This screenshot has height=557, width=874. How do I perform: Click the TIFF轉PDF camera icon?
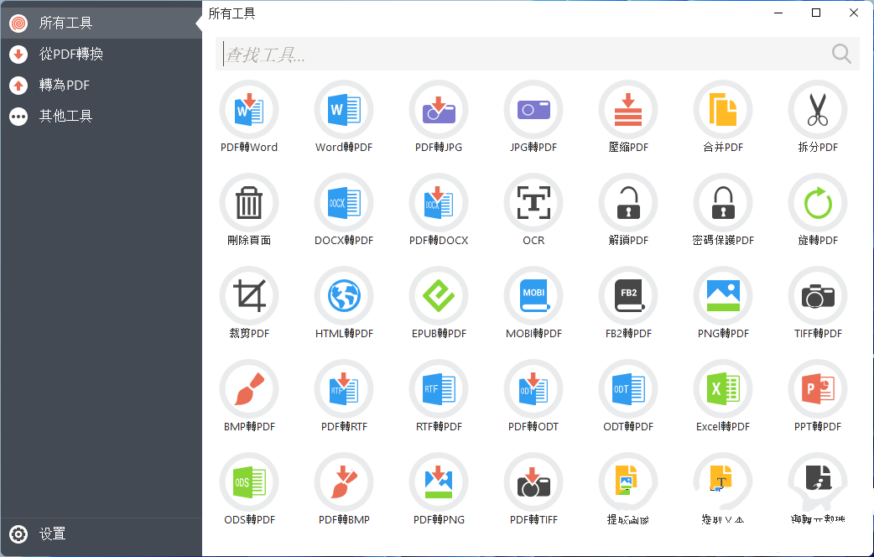817,295
